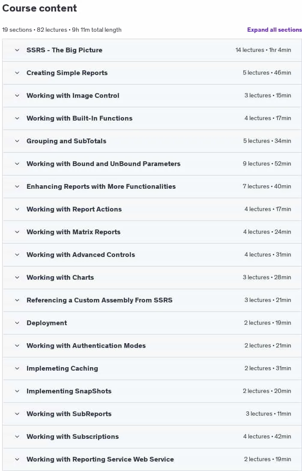Expand the Implemeting Caching section
302x471 pixels.
152,368
